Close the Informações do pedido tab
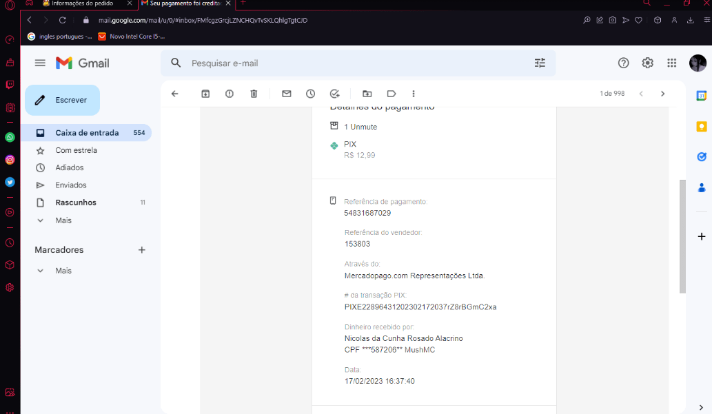 tap(130, 3)
